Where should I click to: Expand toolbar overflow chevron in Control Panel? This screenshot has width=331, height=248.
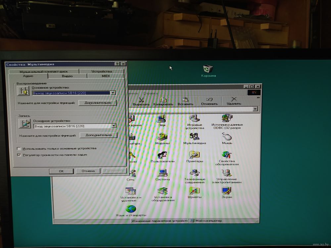point(258,98)
